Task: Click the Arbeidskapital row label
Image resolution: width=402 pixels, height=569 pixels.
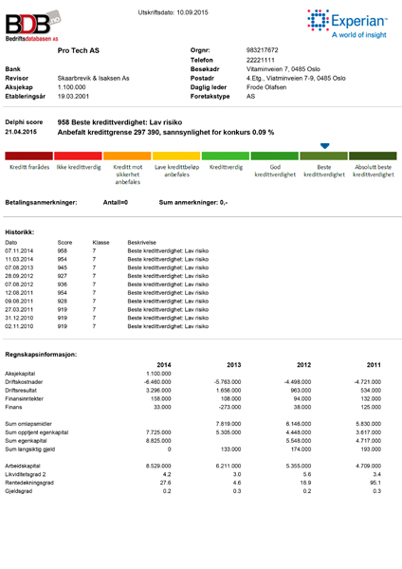Action: tap(23, 466)
